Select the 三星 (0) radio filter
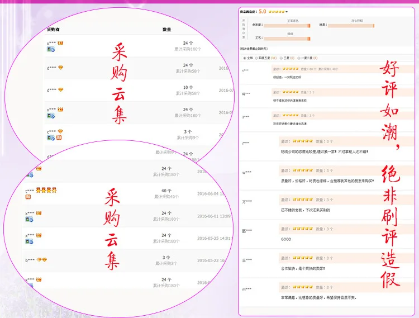This screenshot has width=419, height=318. (281, 58)
